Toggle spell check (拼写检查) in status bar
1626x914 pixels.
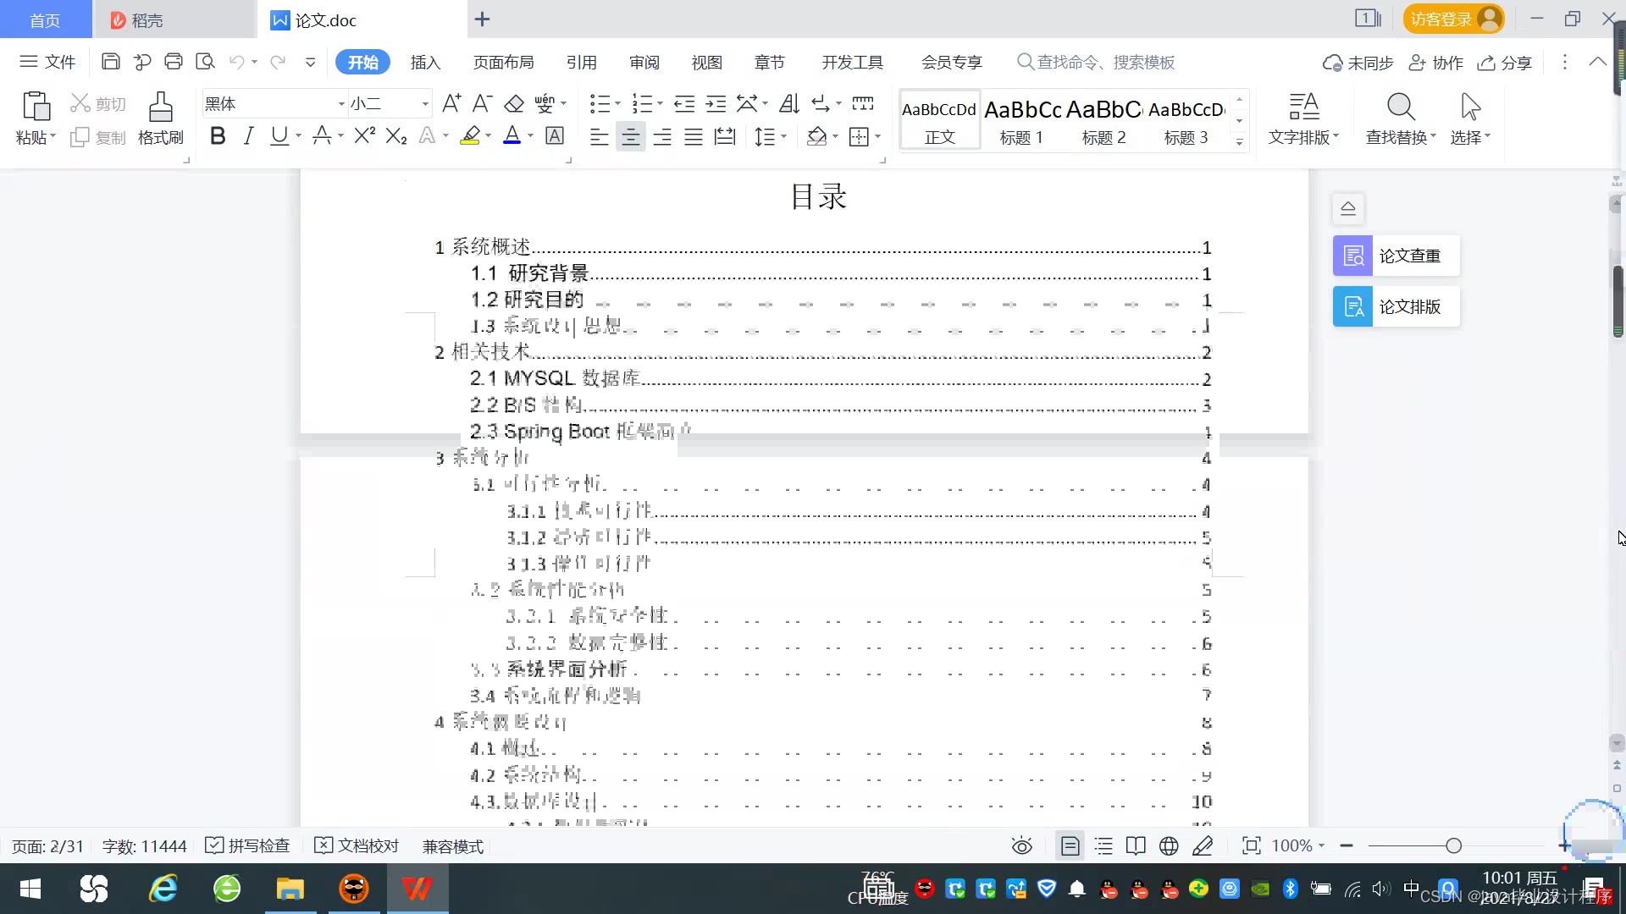[x=248, y=846]
